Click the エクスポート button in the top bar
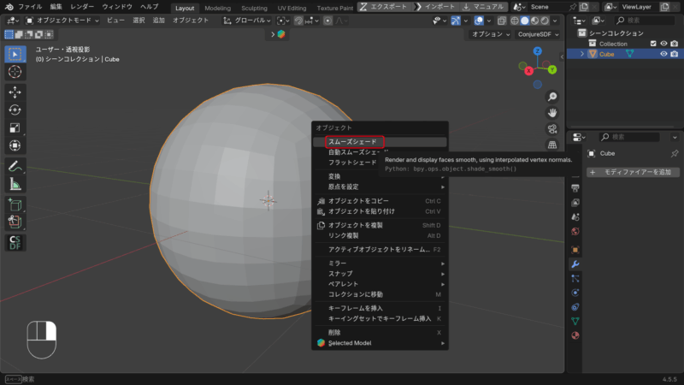The image size is (684, 385). (386, 7)
